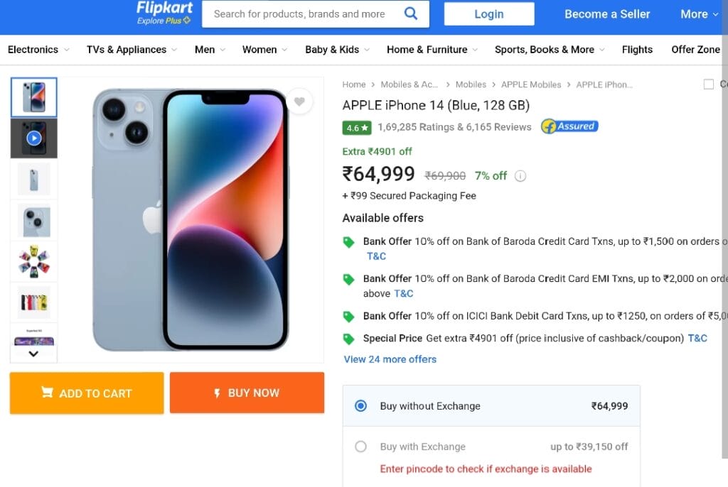Expand the TVs & Appliances menu
Screen dimensions: 728x487
pyautogui.click(x=132, y=50)
